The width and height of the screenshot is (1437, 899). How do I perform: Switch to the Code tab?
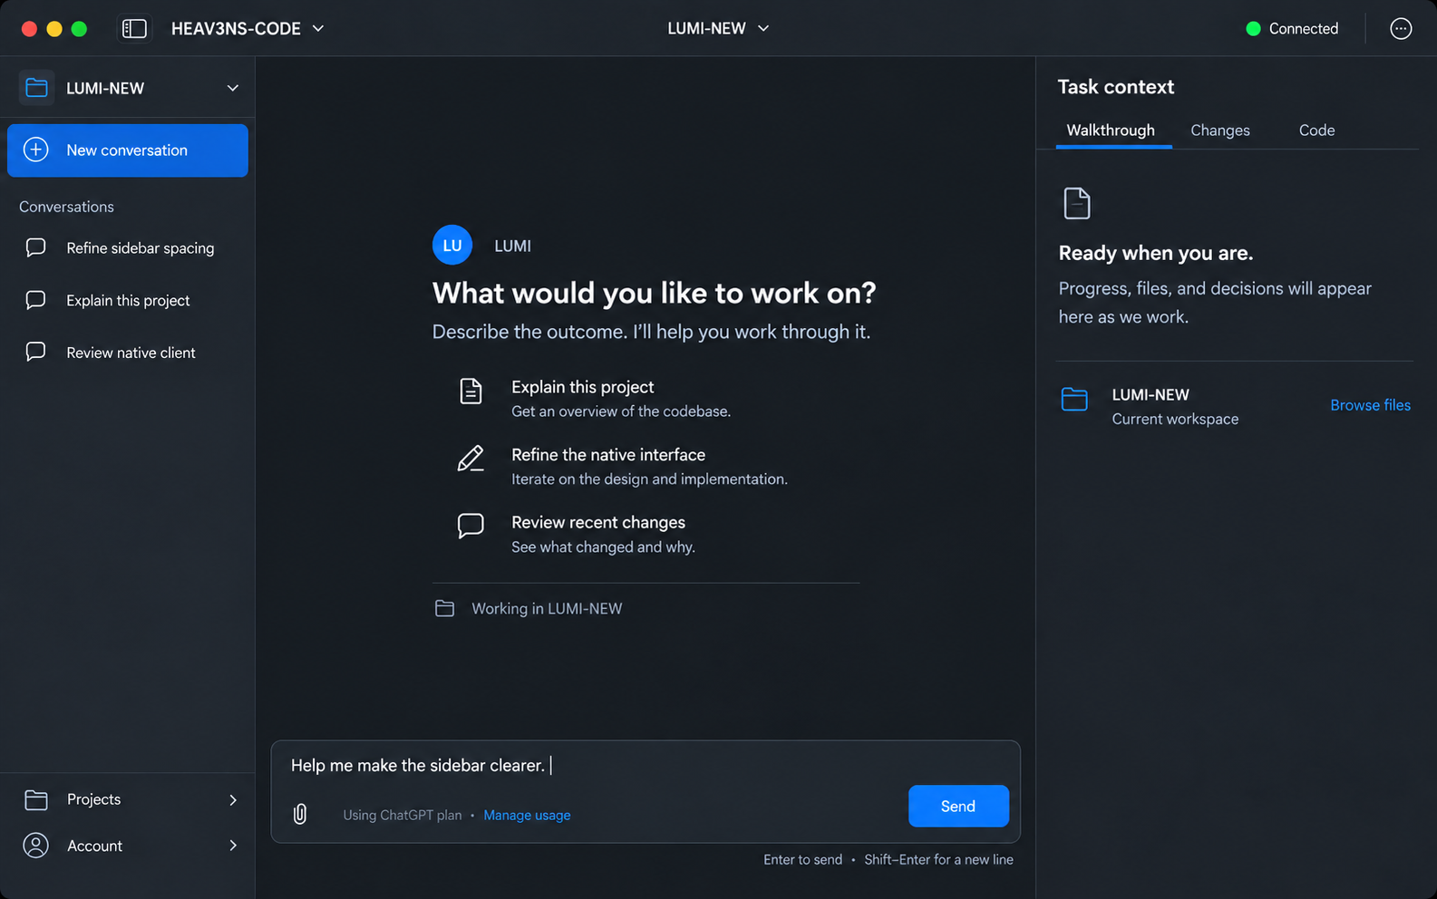[x=1316, y=130]
